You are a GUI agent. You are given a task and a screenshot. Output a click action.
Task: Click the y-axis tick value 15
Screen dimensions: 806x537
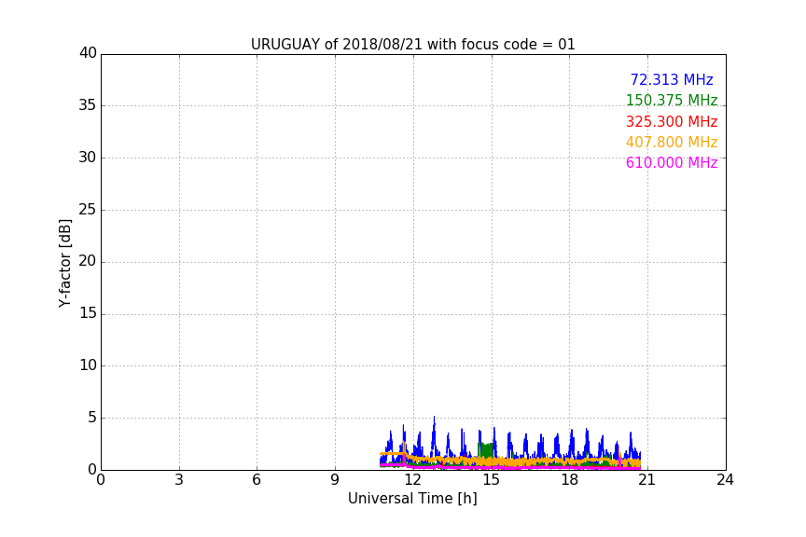coord(88,313)
